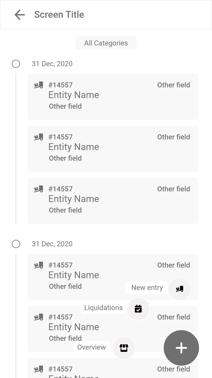Click forklift icon in third entry card
212x378 pixels.
39,189
